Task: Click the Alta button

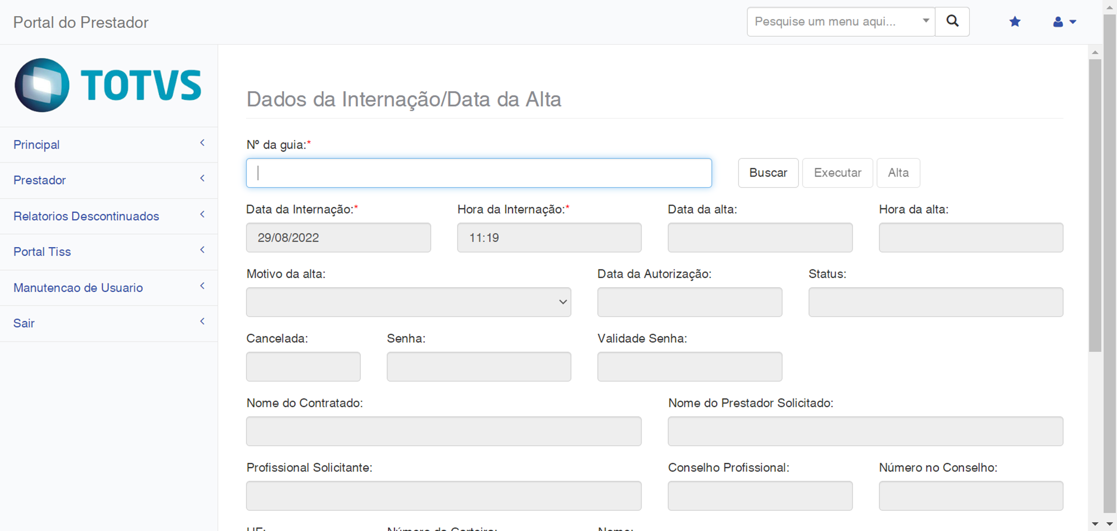Action: [898, 173]
